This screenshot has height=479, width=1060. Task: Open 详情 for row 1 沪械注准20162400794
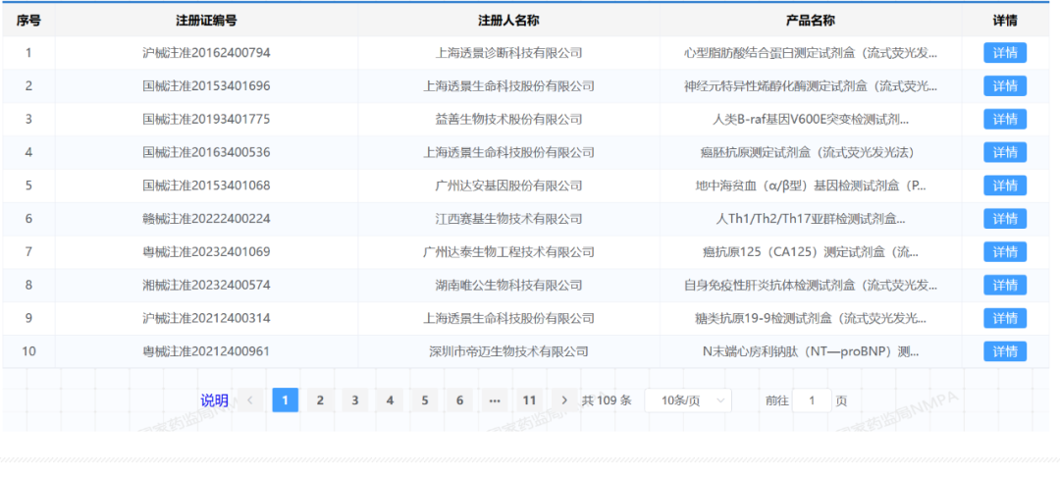pyautogui.click(x=1004, y=53)
